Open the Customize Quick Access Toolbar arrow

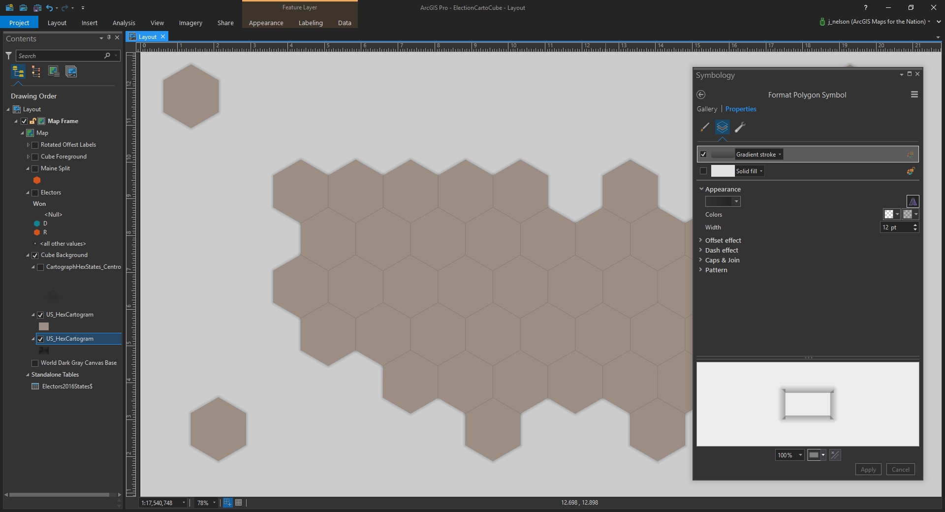pos(83,7)
